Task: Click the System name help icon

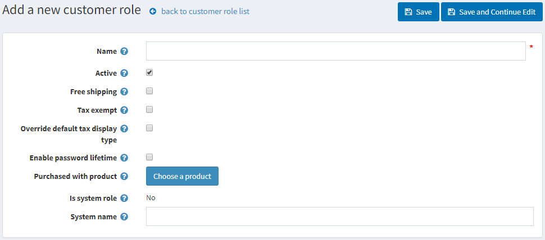Action: click(x=124, y=216)
